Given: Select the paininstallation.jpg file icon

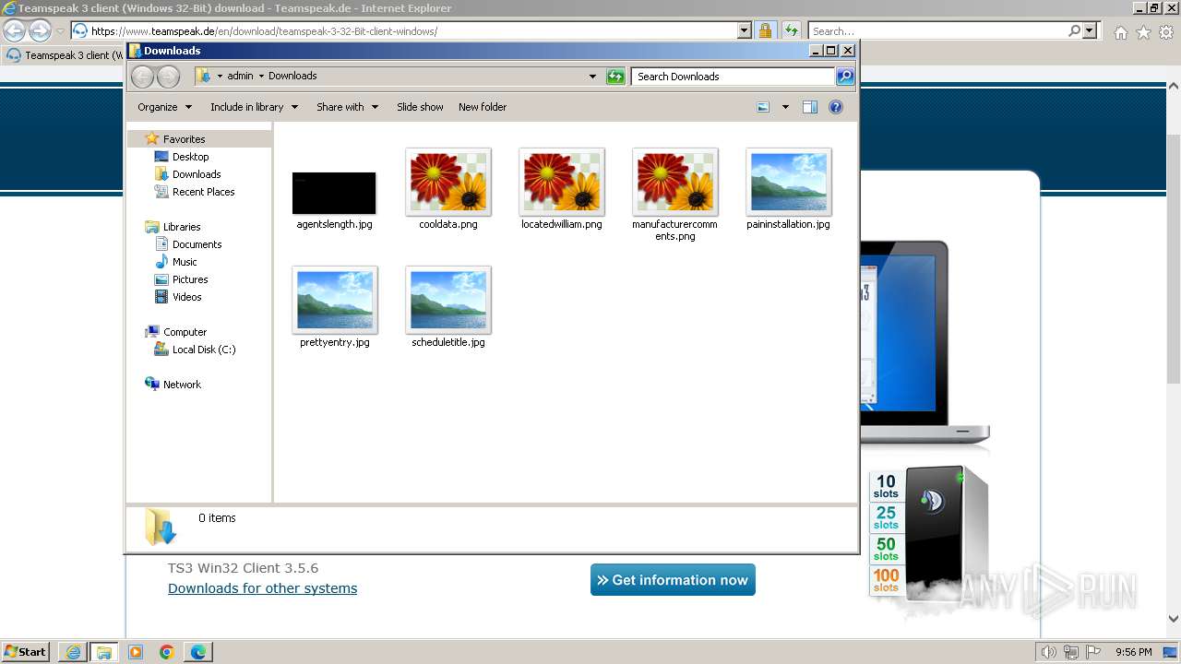Looking at the screenshot, I should click(x=789, y=182).
